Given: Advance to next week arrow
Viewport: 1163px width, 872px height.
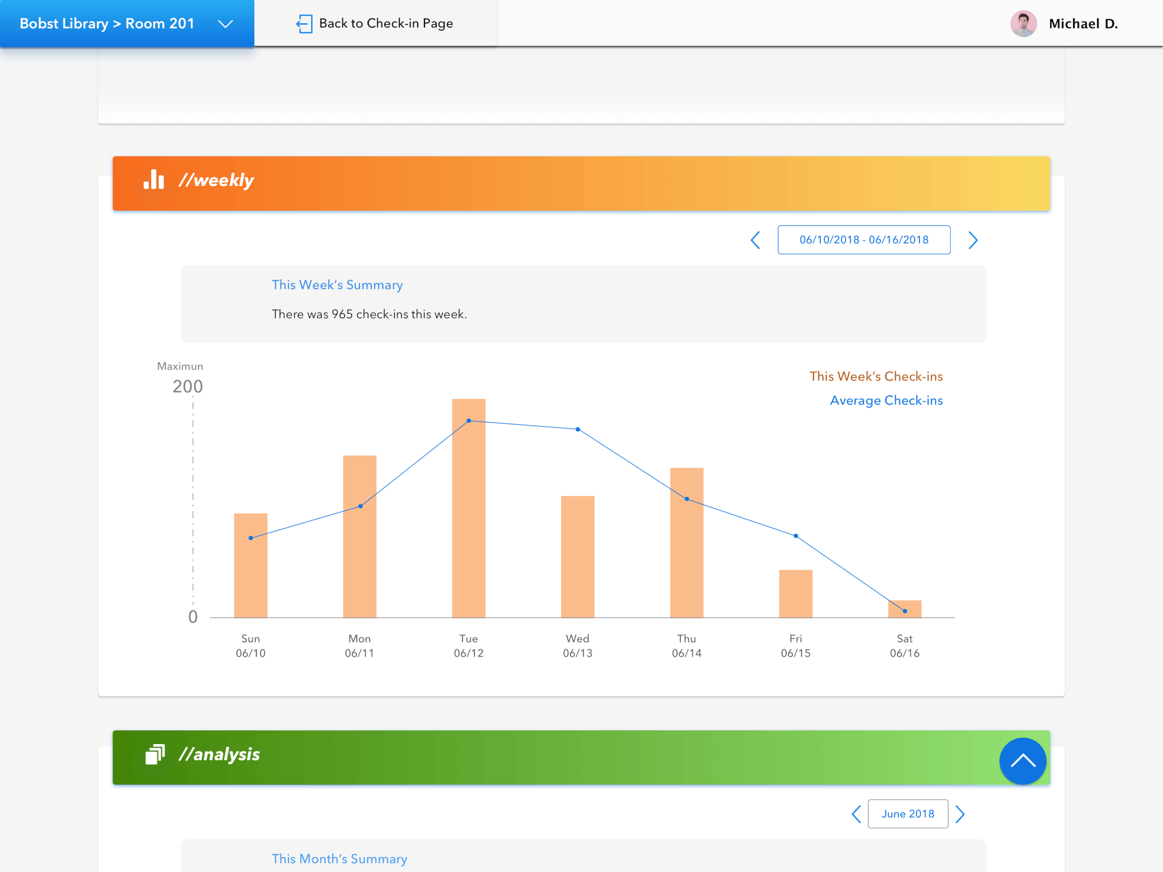Looking at the screenshot, I should click(x=973, y=240).
